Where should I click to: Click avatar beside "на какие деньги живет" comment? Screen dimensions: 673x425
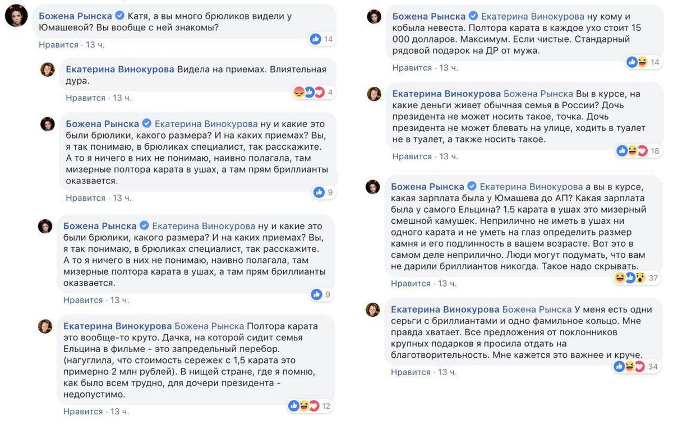click(x=374, y=94)
